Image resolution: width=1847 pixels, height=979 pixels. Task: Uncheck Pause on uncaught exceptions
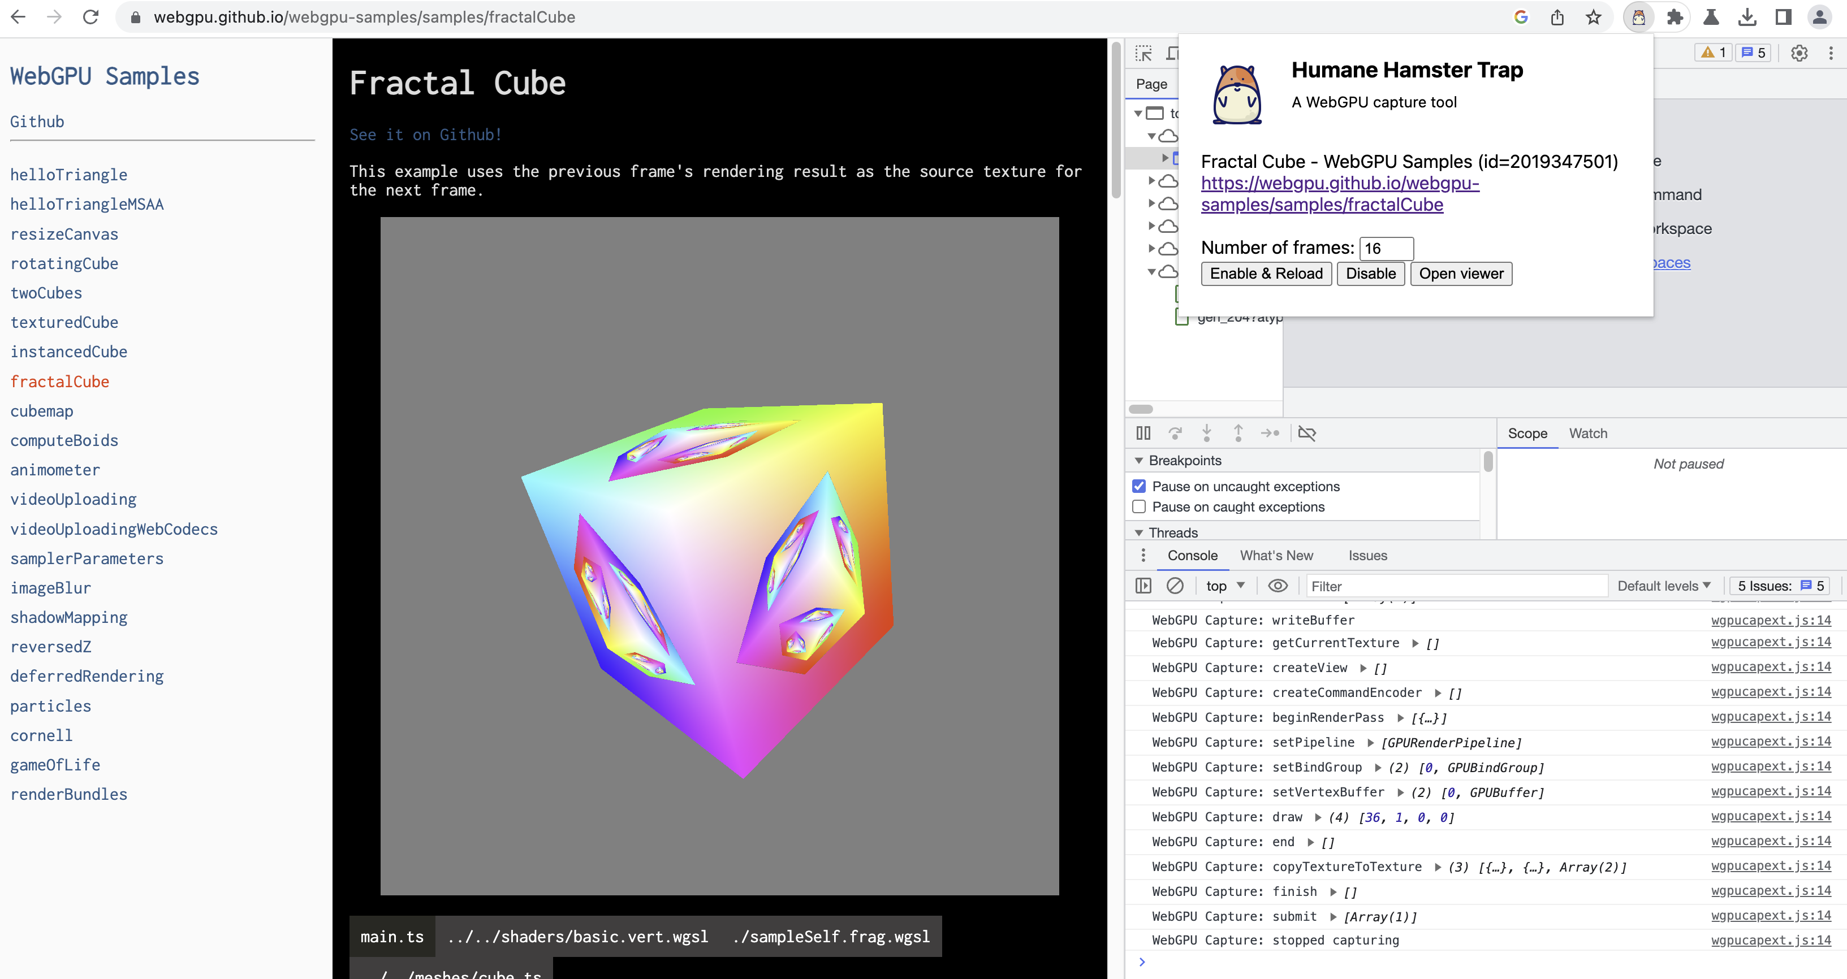click(x=1140, y=486)
